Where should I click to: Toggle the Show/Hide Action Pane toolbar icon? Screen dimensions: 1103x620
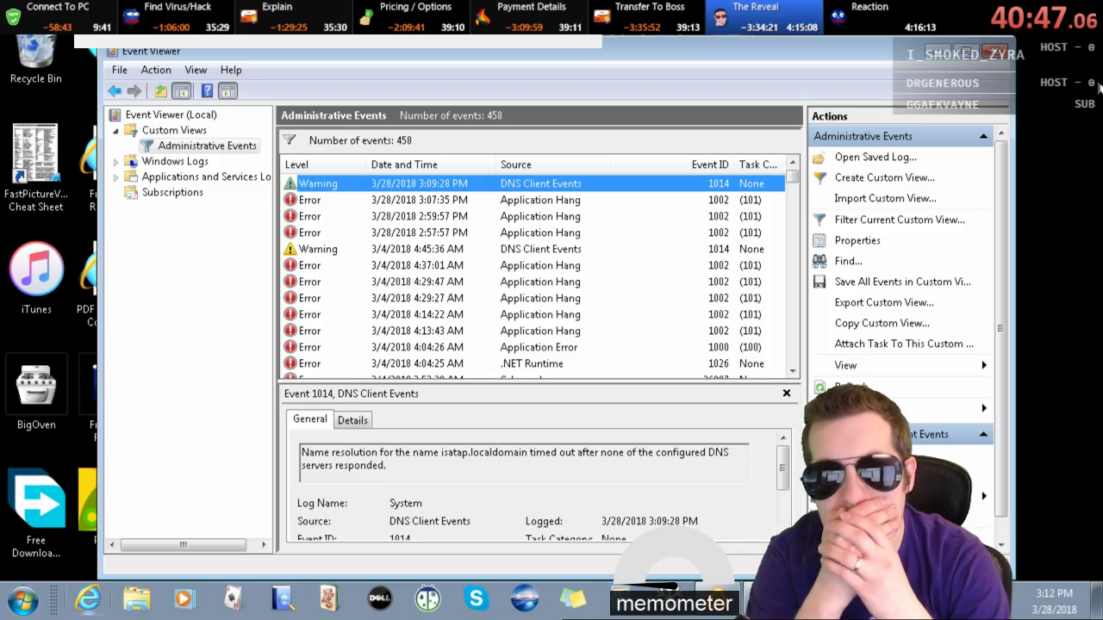(x=227, y=91)
